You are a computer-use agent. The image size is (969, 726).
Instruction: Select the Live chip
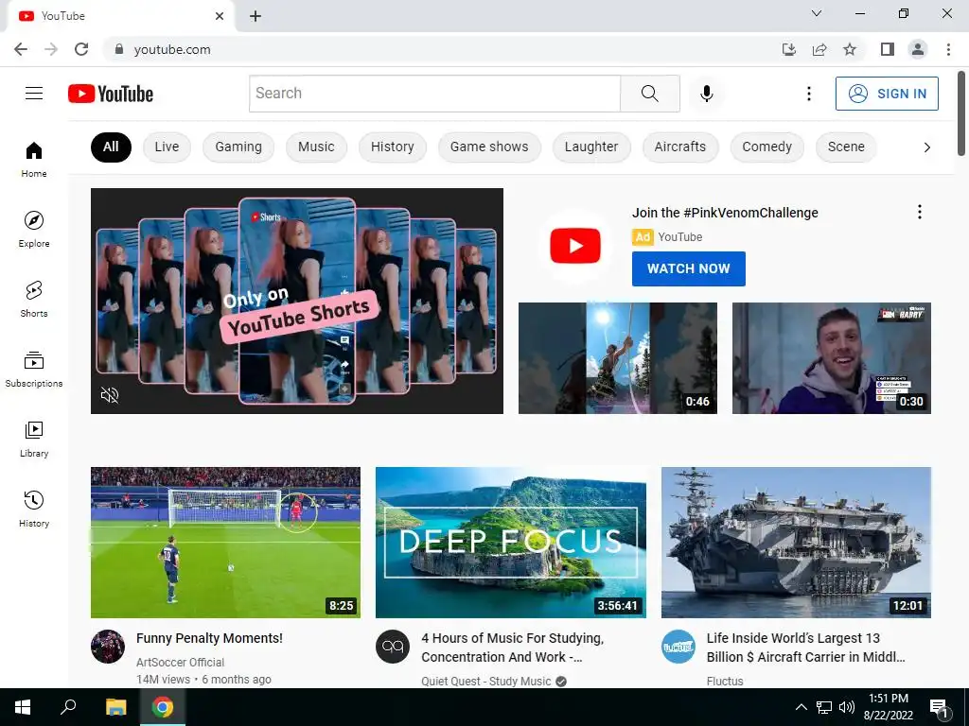pos(167,147)
